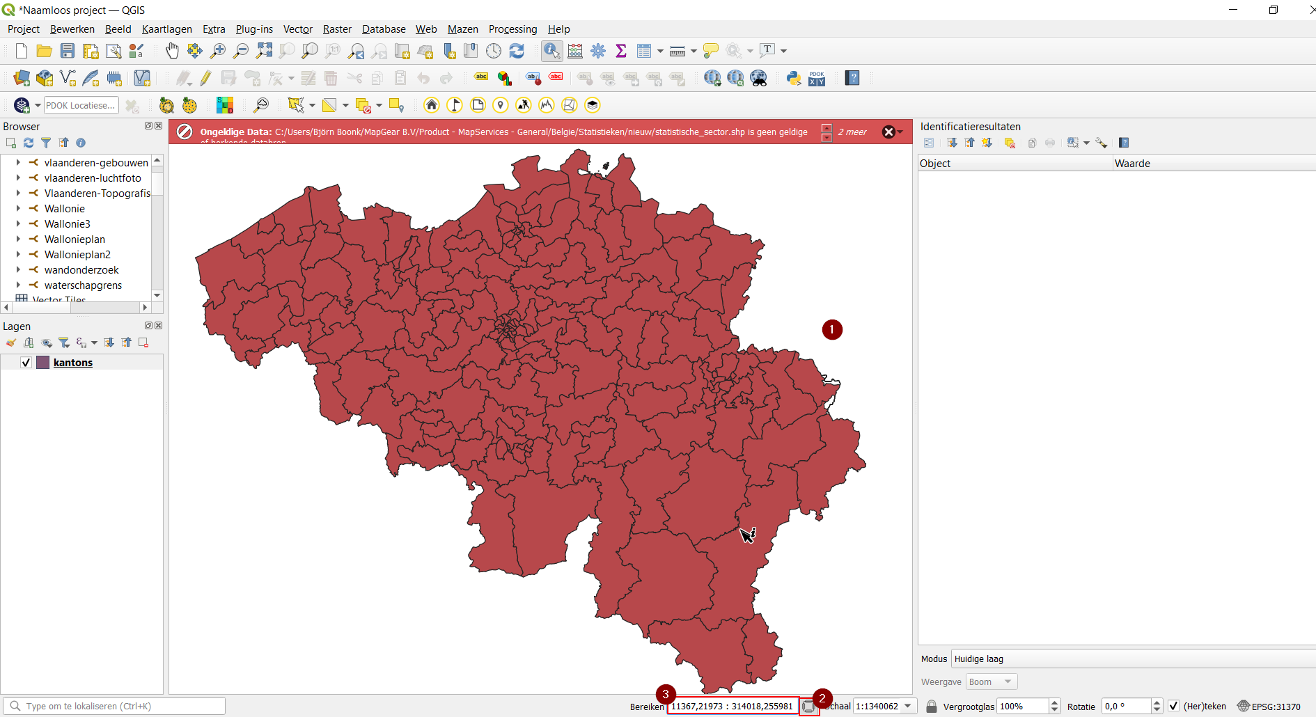Screen dimensions: 1316x717
Task: Expand the Wallonie tree node
Action: click(x=18, y=208)
